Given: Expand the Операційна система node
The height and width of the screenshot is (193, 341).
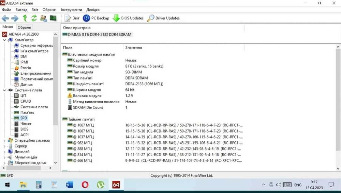Looking at the screenshot, I should click(x=4, y=141).
